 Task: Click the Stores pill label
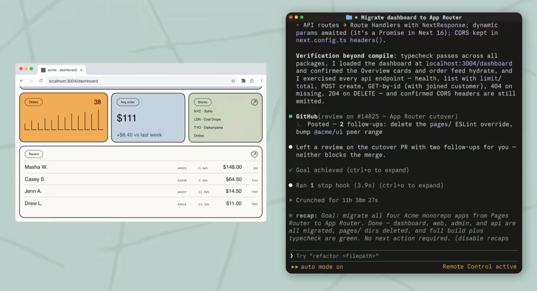[x=203, y=102]
